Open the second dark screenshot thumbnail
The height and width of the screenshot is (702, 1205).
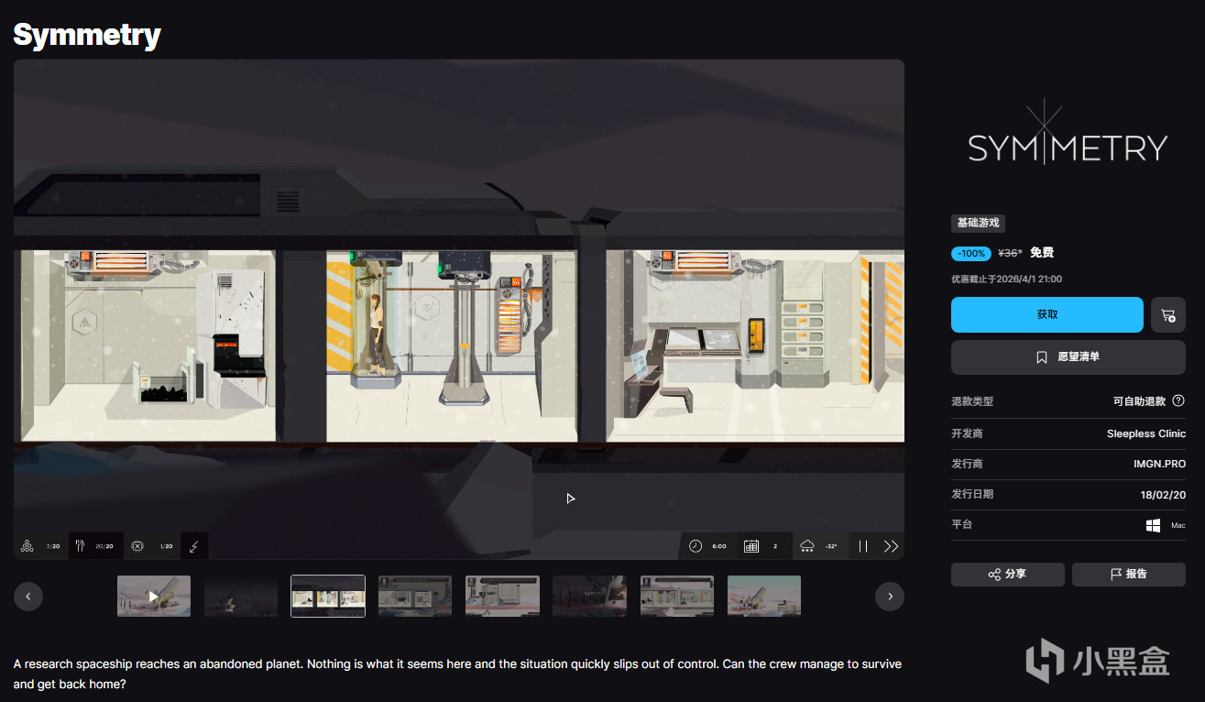(x=241, y=596)
